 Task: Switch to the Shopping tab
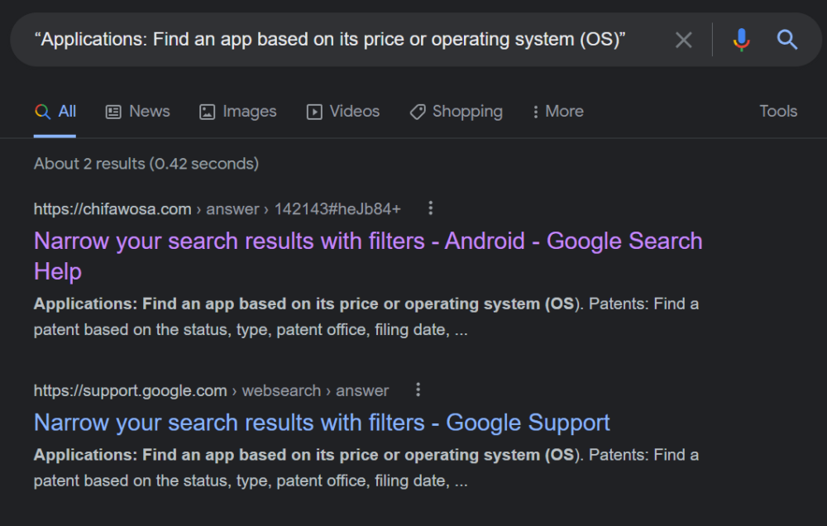467,112
